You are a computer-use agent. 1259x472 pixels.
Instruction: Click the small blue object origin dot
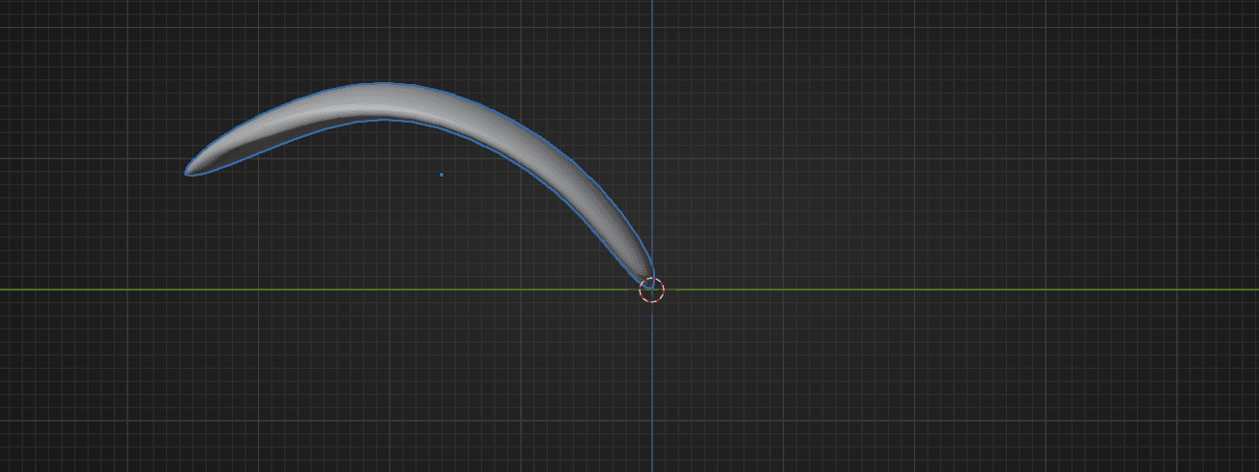(442, 175)
